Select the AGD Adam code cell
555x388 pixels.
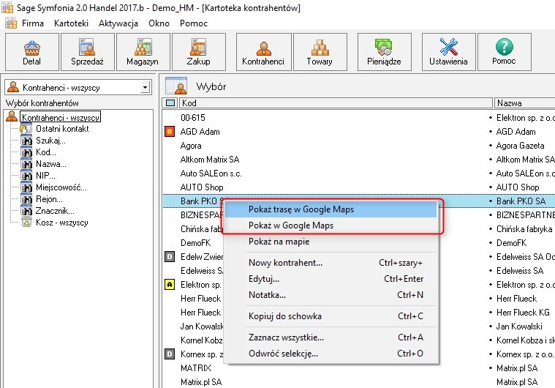pos(200,132)
